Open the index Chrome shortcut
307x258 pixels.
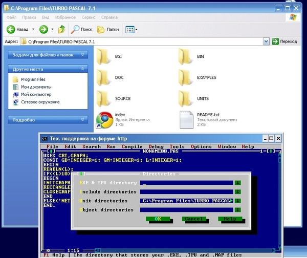click(104, 120)
